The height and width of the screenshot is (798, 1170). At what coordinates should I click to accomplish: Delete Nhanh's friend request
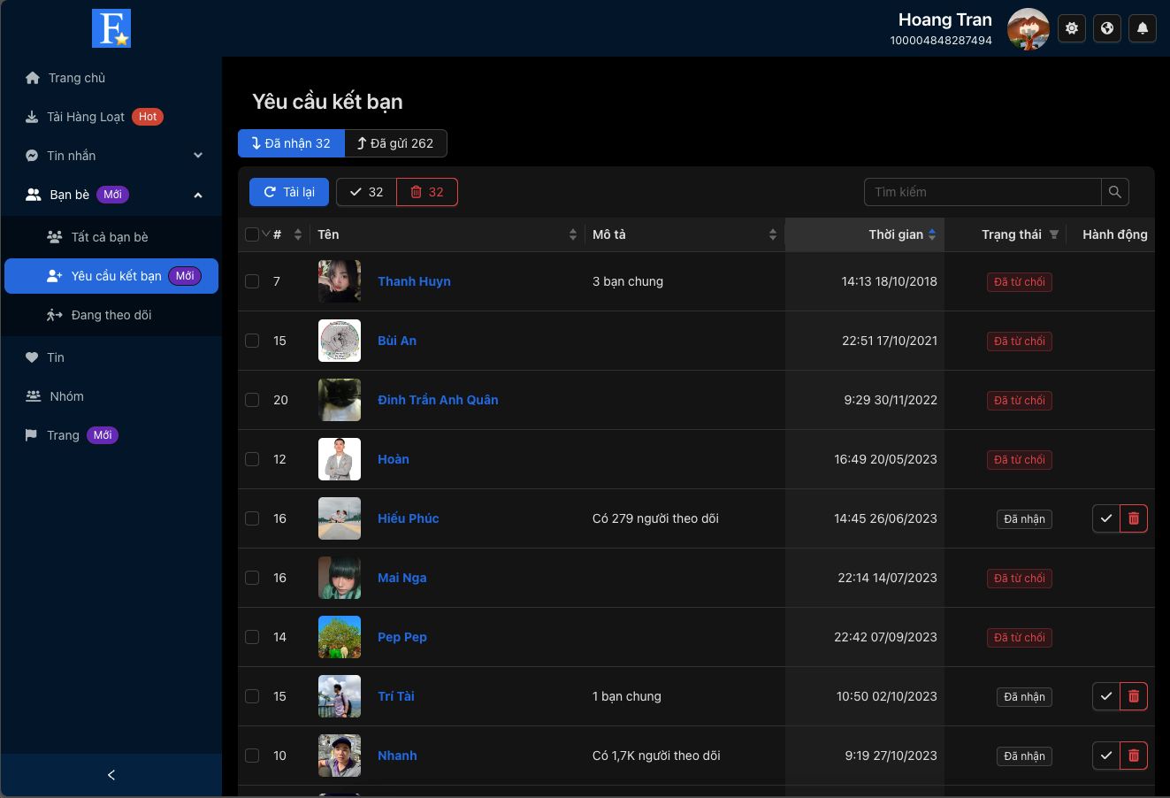(x=1134, y=756)
